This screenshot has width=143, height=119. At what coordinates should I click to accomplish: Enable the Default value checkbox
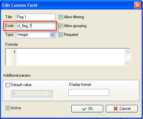[x=8, y=85]
